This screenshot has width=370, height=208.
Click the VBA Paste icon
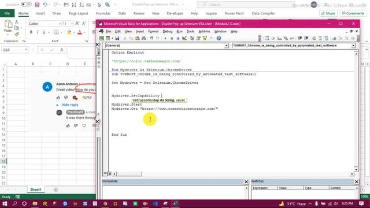137,38
